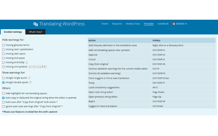This screenshot has width=218, height=136.
Task: Open the Teams navigation link
Action: coord(105,23)
